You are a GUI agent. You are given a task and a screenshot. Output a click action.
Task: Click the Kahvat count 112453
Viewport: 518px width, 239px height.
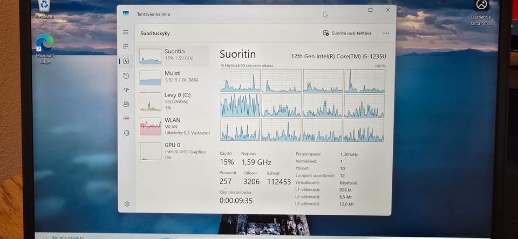279,182
